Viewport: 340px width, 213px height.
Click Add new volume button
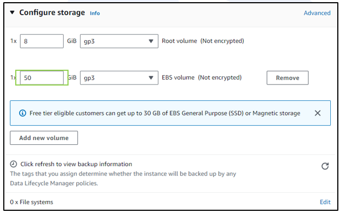[x=44, y=138]
